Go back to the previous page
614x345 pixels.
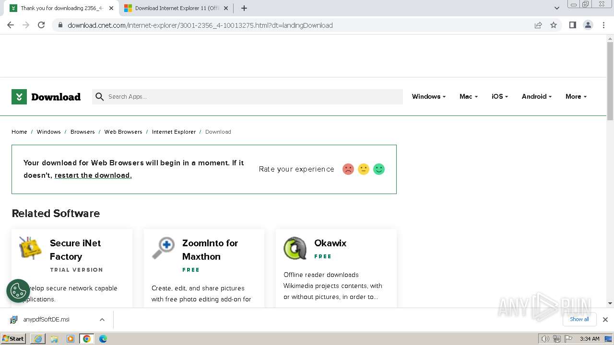(x=11, y=25)
